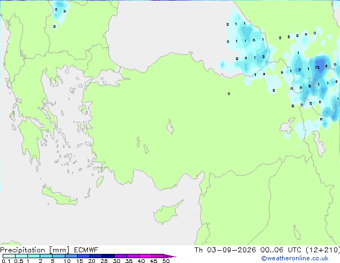Select the 25–30 mm navy legend swatch

tap(108, 256)
